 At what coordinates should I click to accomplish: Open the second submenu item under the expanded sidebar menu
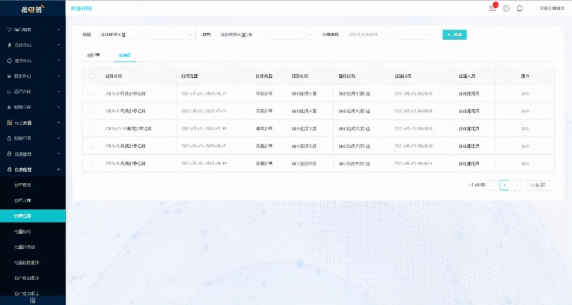point(23,201)
